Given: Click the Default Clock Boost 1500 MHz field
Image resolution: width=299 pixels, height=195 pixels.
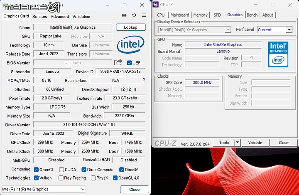Looking at the screenshot, I should click(133, 151).
